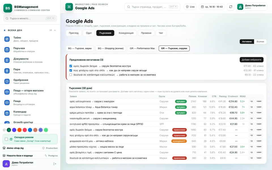Viewport: 272px width, 170px height.
Task: Click the BS logo in the sidebar
Action: click(8, 8)
